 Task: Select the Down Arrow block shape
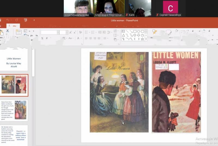138,35
